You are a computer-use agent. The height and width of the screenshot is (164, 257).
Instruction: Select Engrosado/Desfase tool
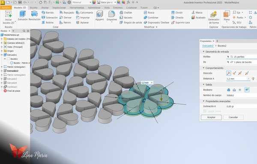click(156, 22)
